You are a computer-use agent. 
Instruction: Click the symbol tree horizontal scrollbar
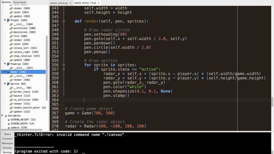(21, 130)
